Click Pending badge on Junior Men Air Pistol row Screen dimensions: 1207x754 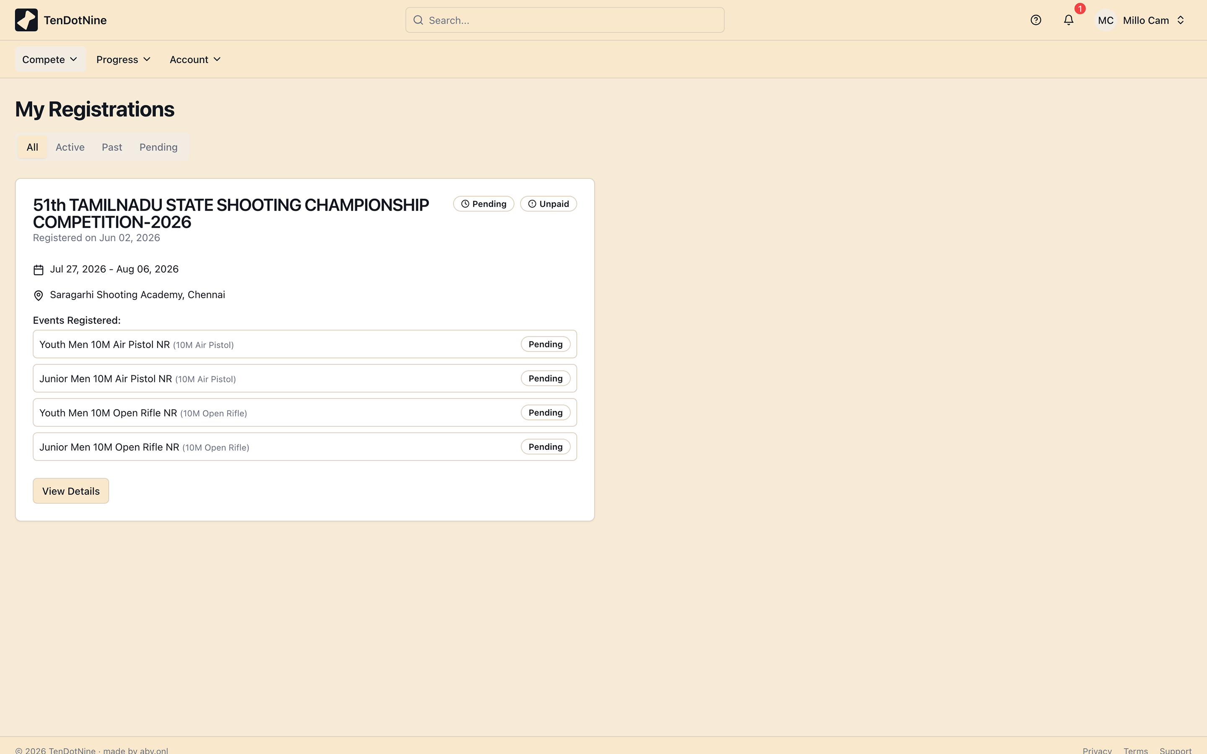tap(546, 379)
